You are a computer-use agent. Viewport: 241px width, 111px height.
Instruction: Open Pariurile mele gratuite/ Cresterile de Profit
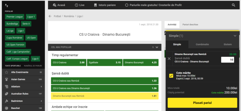click(153, 5)
